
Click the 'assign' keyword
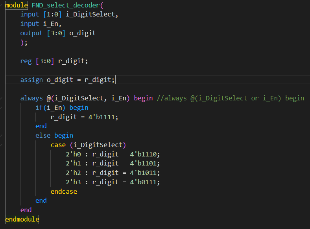coord(31,80)
